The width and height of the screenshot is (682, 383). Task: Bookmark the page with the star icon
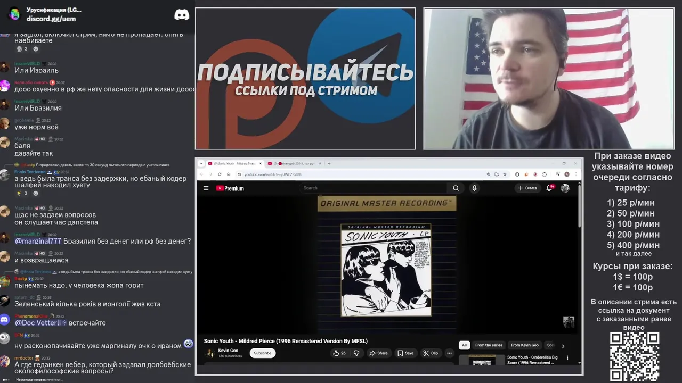[505, 174]
